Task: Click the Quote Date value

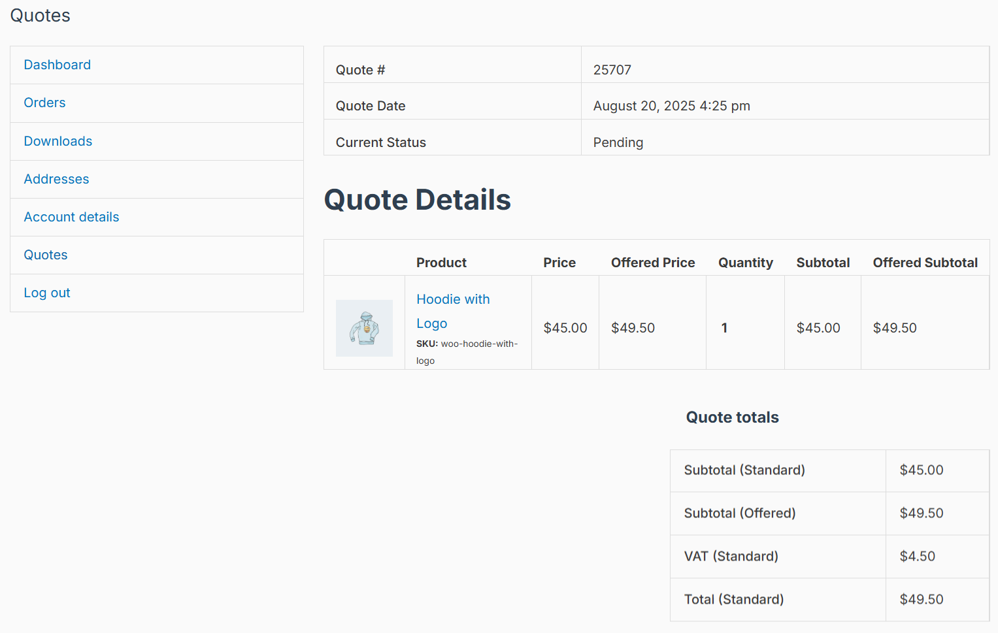Action: pos(672,106)
